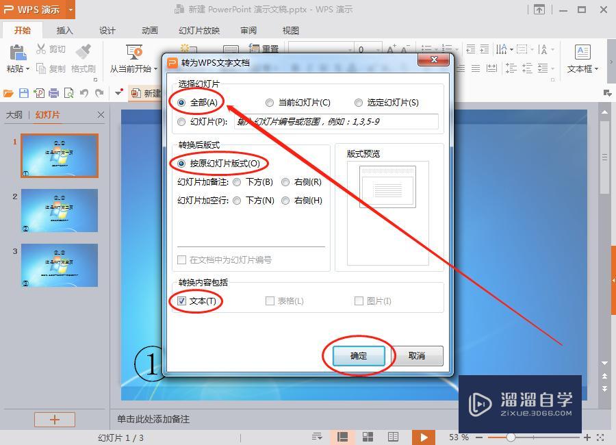616x445 pixels.
Task: Expand the 粘贴 paste dropdown arrow
Action: (x=27, y=69)
